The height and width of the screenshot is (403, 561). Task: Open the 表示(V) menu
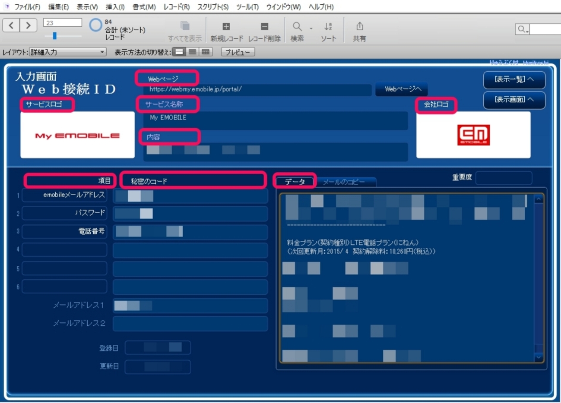[x=87, y=7]
